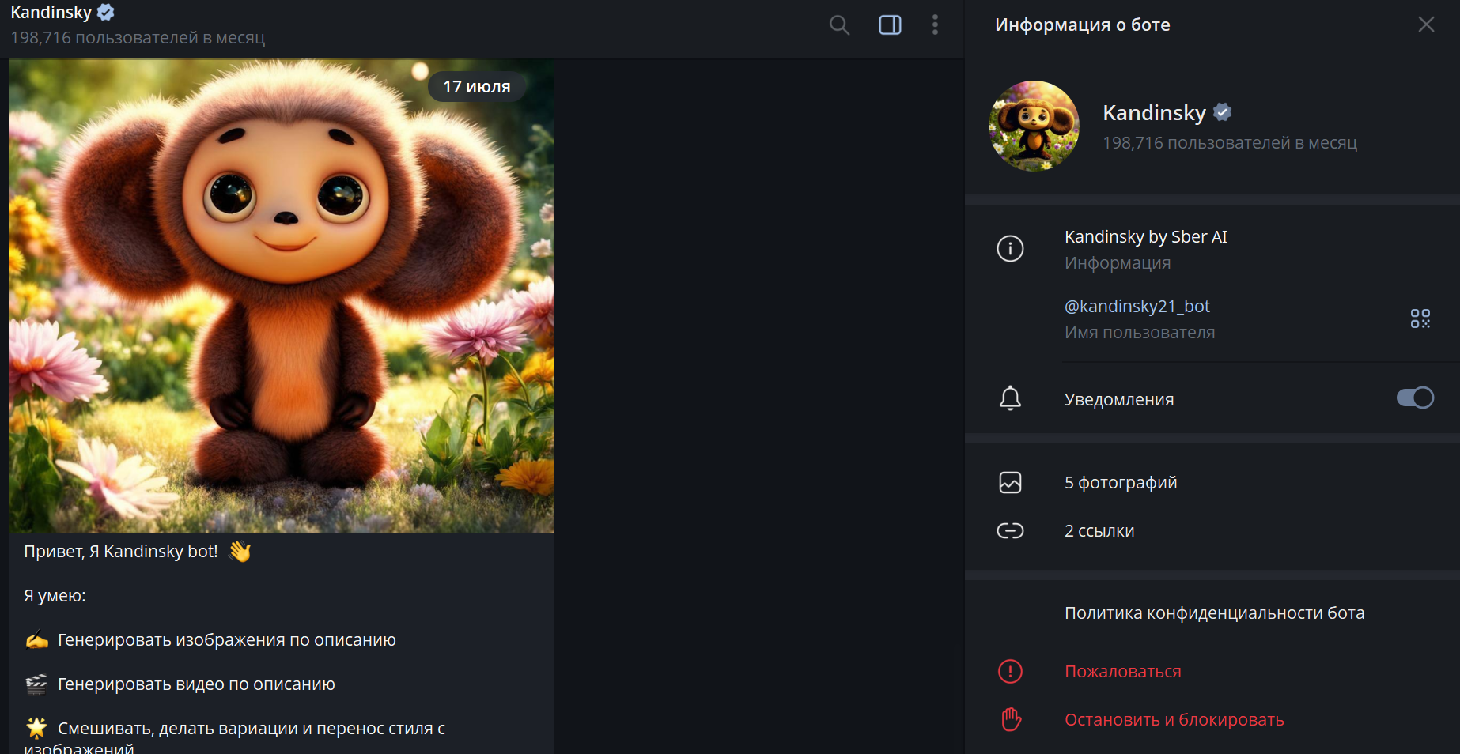Click the verified badge beside profile name
The width and height of the screenshot is (1460, 754).
1222,112
